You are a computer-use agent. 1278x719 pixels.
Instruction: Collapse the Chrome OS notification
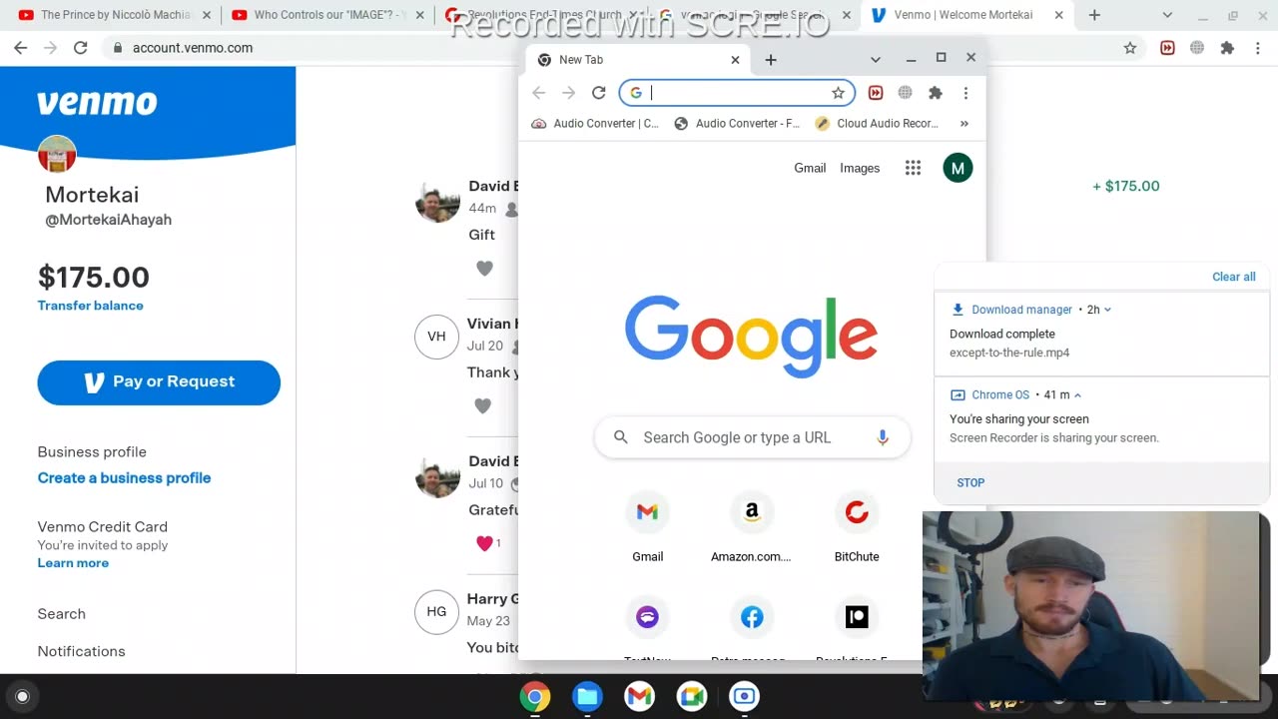click(x=1077, y=395)
